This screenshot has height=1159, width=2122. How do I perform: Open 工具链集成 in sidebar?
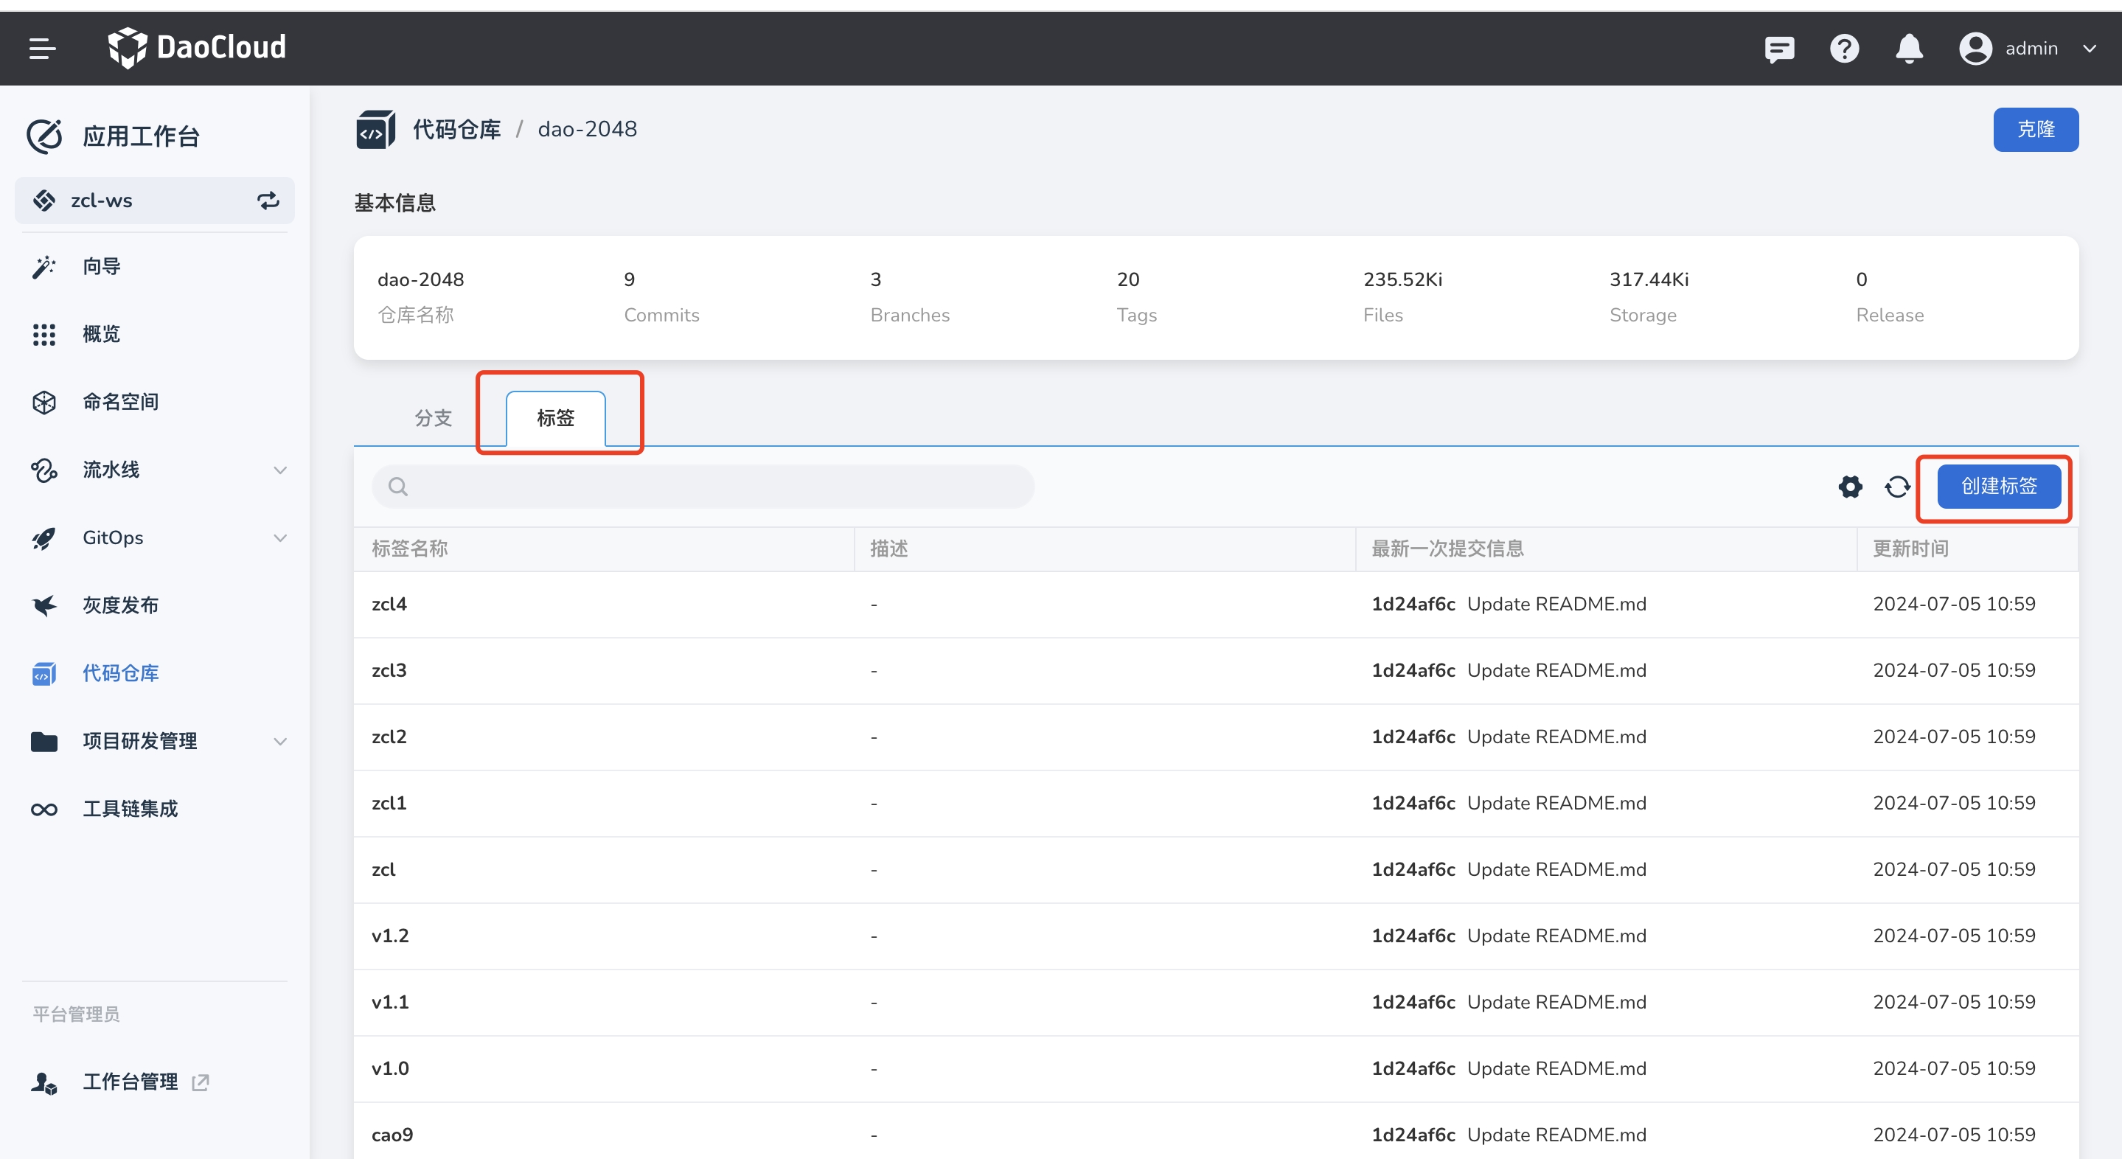point(131,809)
